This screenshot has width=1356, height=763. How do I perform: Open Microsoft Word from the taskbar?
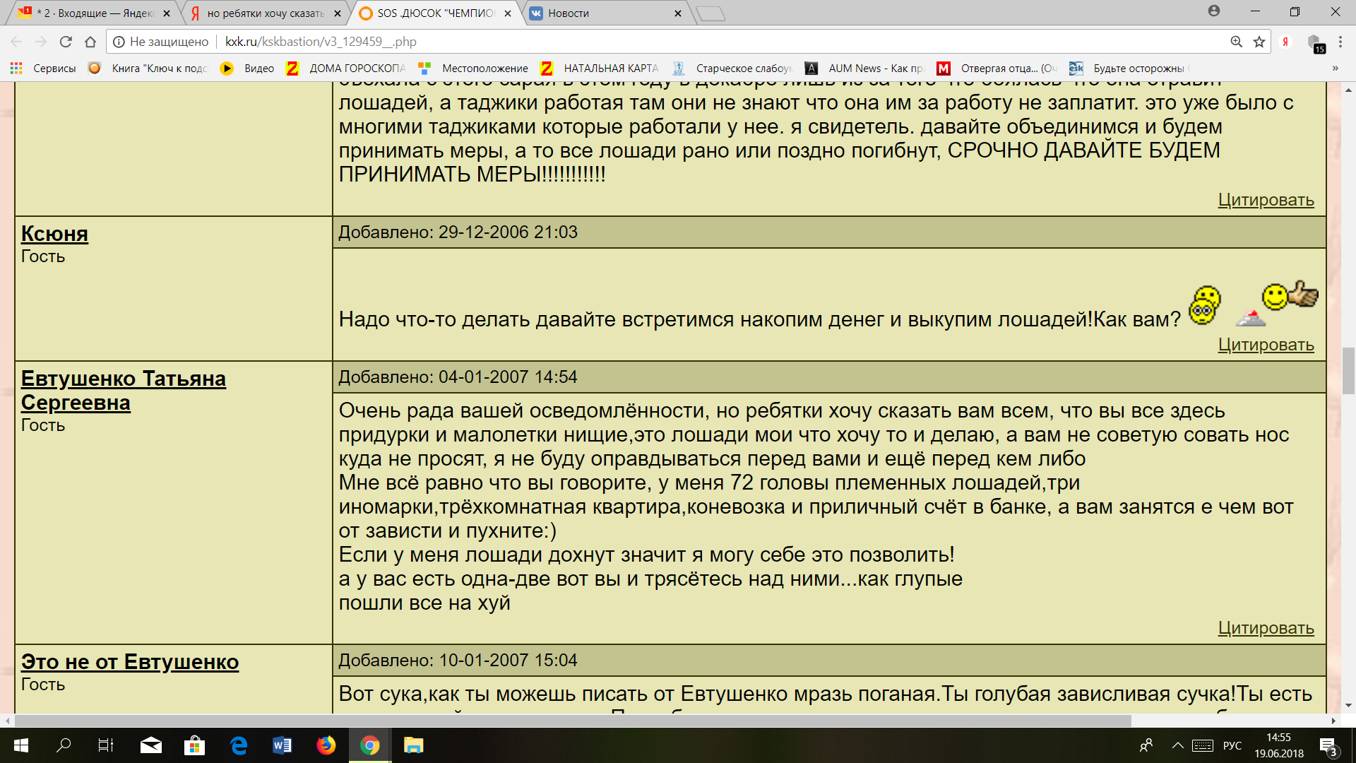(x=282, y=745)
